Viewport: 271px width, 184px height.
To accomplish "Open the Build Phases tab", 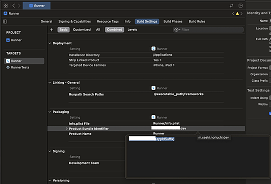I will 173,21.
